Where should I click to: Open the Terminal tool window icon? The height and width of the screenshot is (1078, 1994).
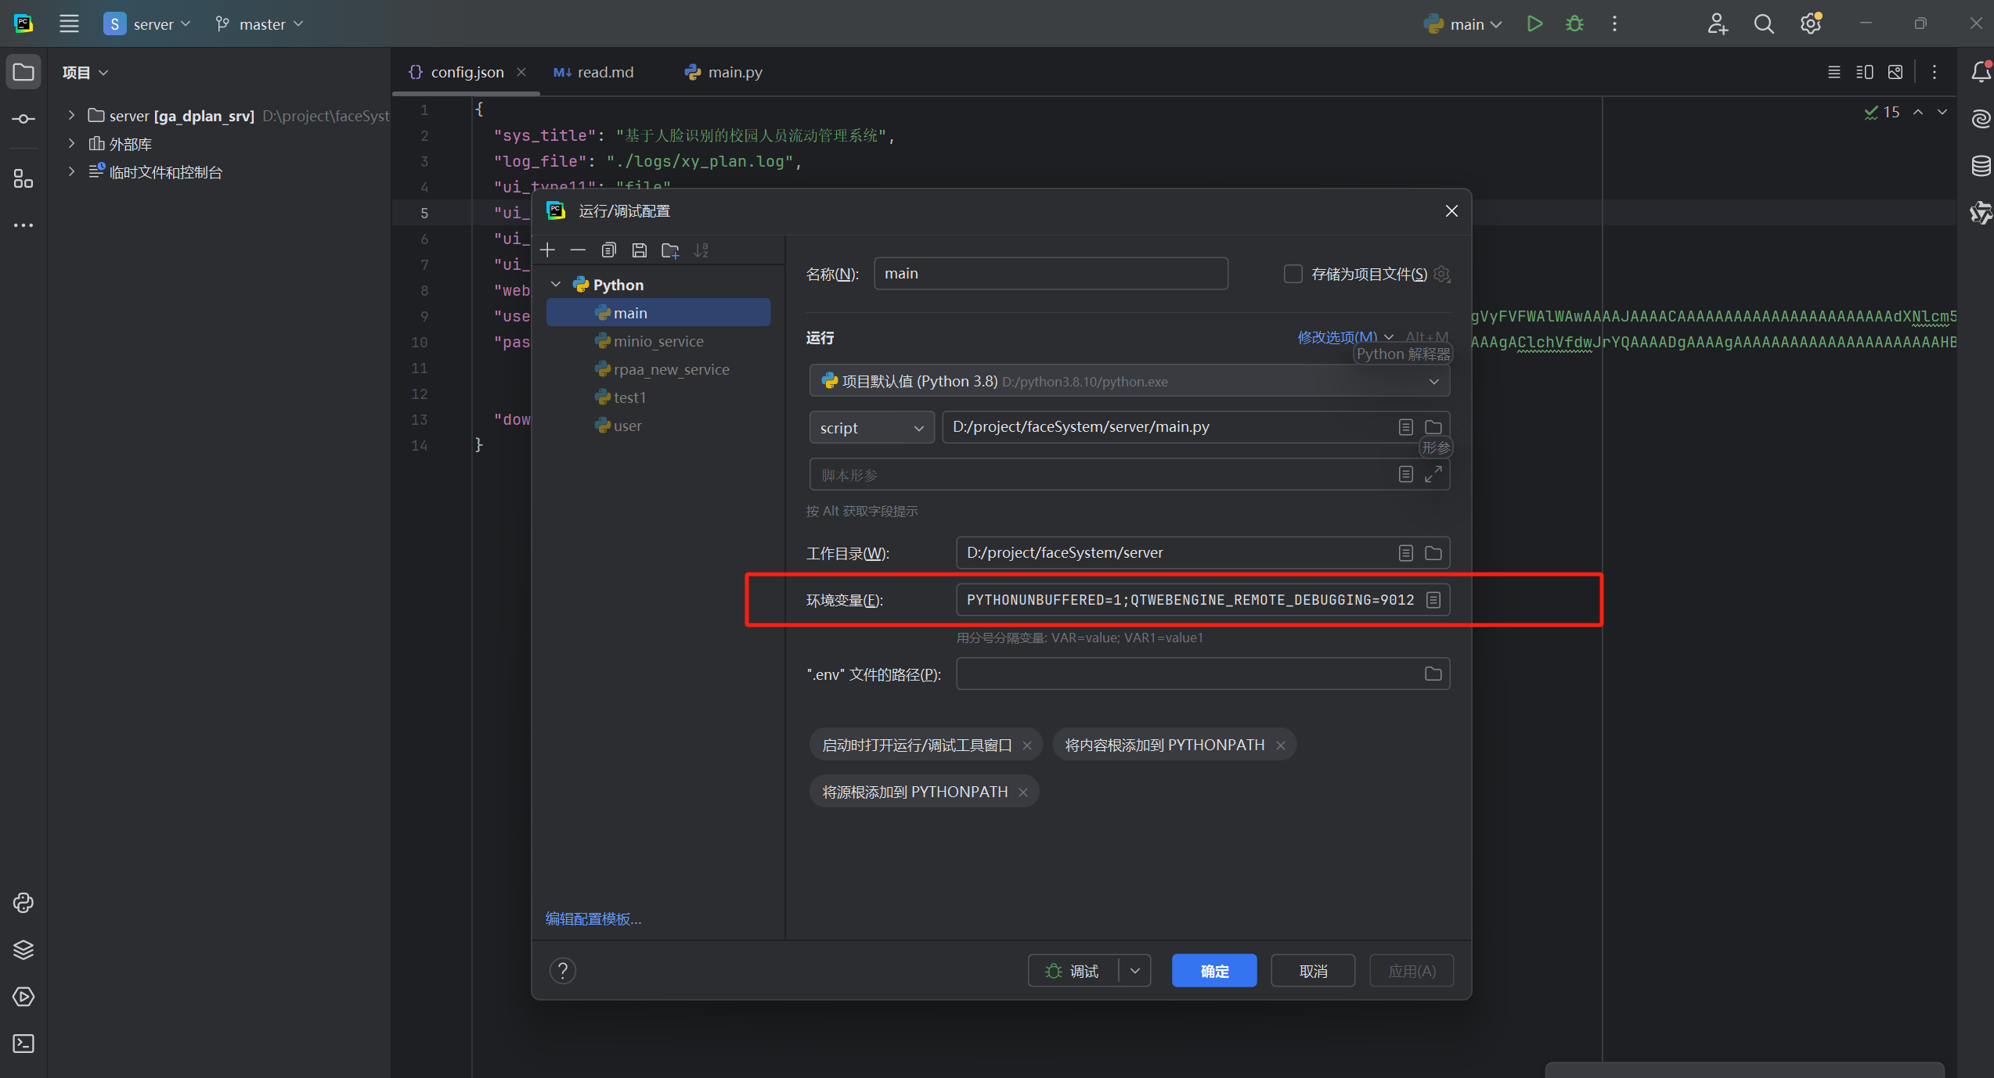click(x=23, y=1044)
